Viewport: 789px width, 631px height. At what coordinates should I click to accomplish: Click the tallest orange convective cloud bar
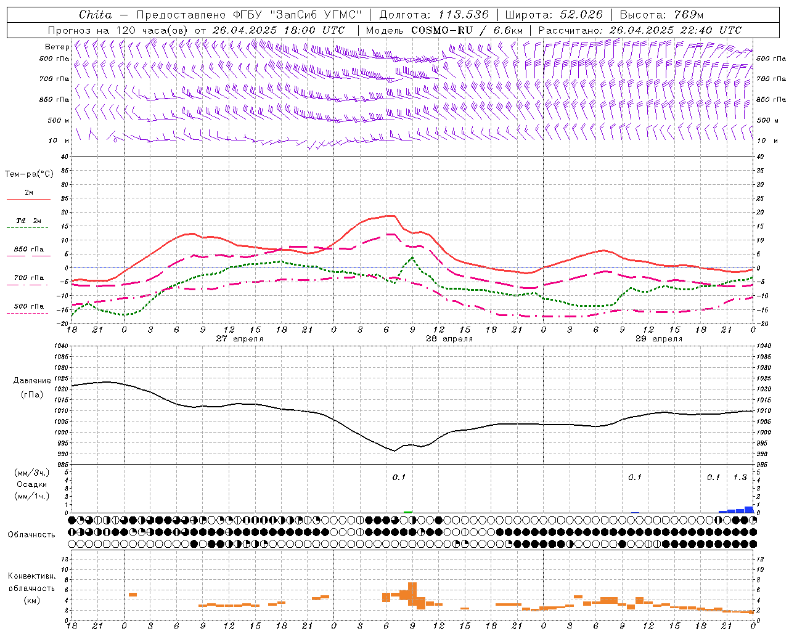[412, 594]
